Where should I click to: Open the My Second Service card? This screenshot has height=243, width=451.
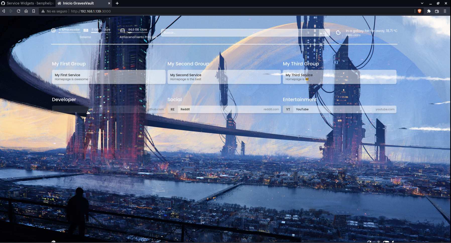pos(224,77)
